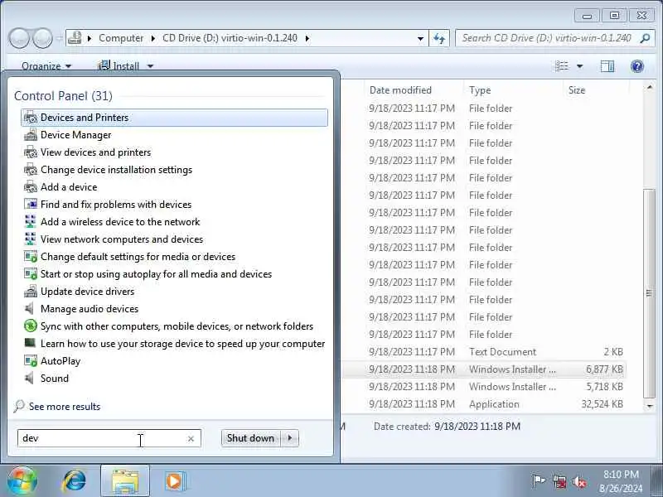Expand the Install dropdown arrow
The image size is (663, 497).
(150, 66)
